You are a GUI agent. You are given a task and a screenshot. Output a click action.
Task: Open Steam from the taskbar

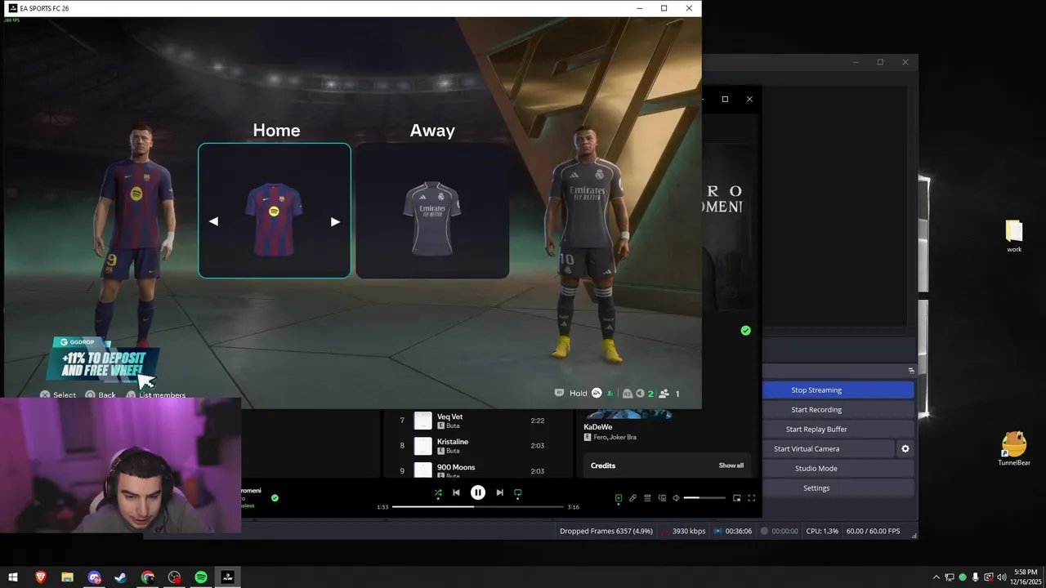coord(120,577)
